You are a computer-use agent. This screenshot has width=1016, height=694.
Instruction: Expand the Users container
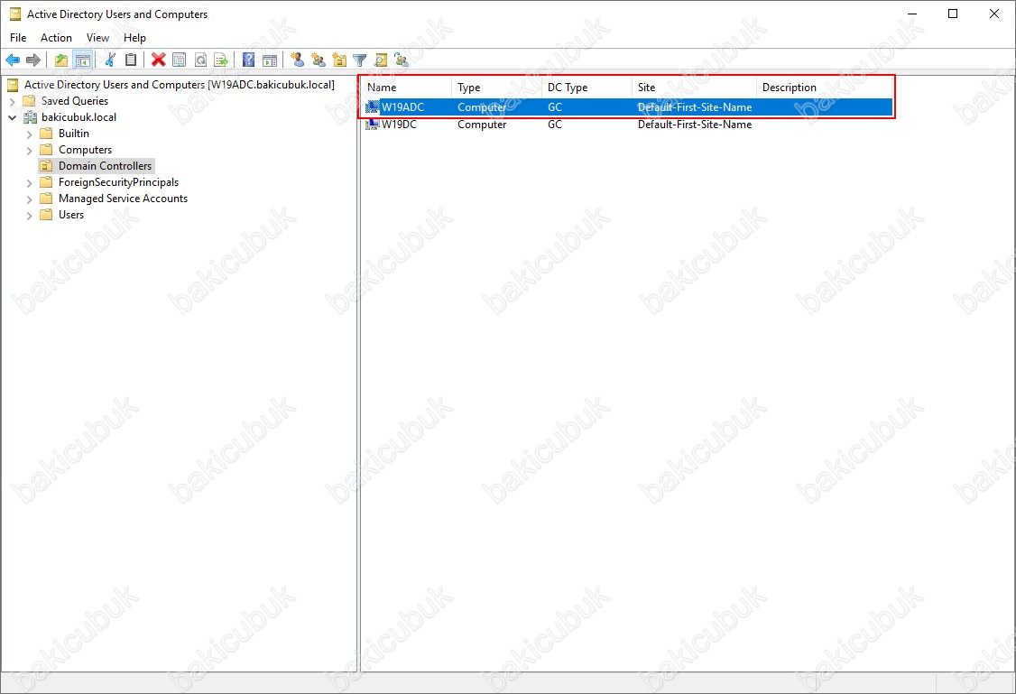[29, 216]
